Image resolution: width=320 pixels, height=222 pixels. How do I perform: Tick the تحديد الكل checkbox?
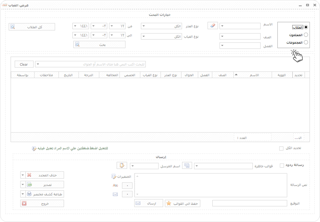(x=281, y=148)
